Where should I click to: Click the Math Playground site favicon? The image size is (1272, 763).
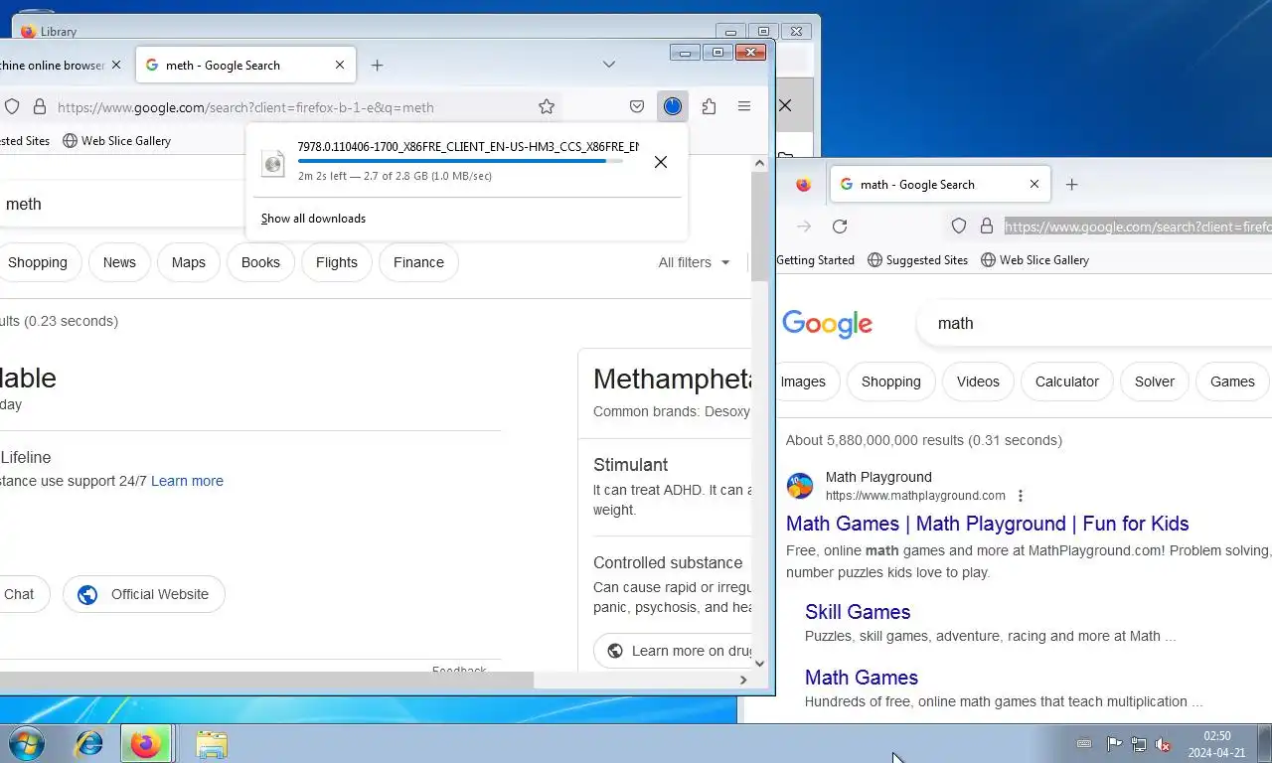(x=800, y=486)
